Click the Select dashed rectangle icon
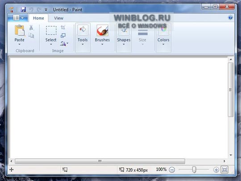Viewport: 241px width, 181px height. click(51, 30)
